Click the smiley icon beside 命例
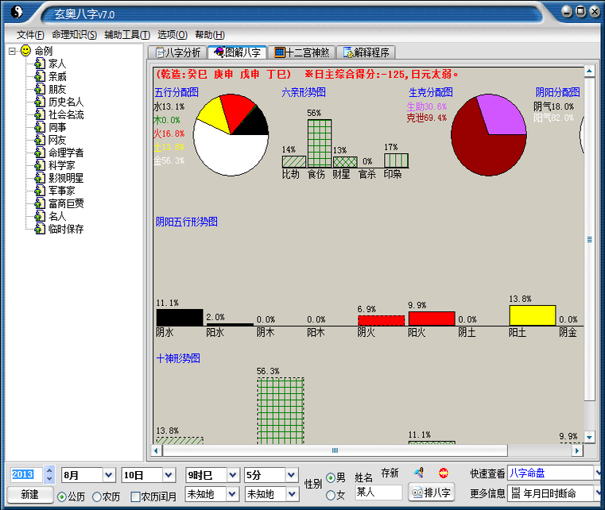 tap(25, 51)
